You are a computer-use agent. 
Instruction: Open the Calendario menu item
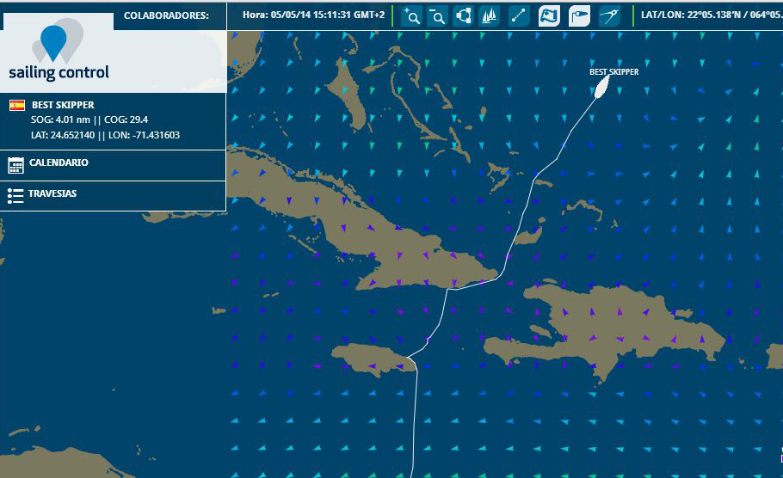click(59, 162)
